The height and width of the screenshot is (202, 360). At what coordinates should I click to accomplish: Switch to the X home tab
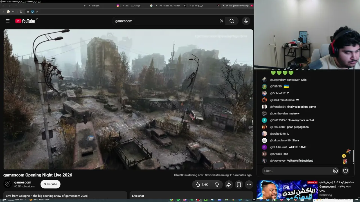[x=205, y=6]
